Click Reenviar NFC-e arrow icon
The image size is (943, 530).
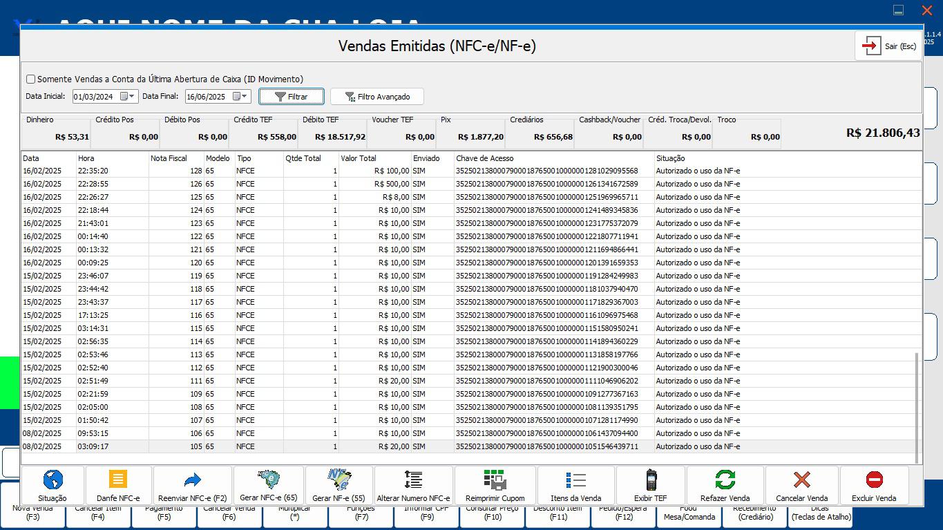pyautogui.click(x=192, y=480)
